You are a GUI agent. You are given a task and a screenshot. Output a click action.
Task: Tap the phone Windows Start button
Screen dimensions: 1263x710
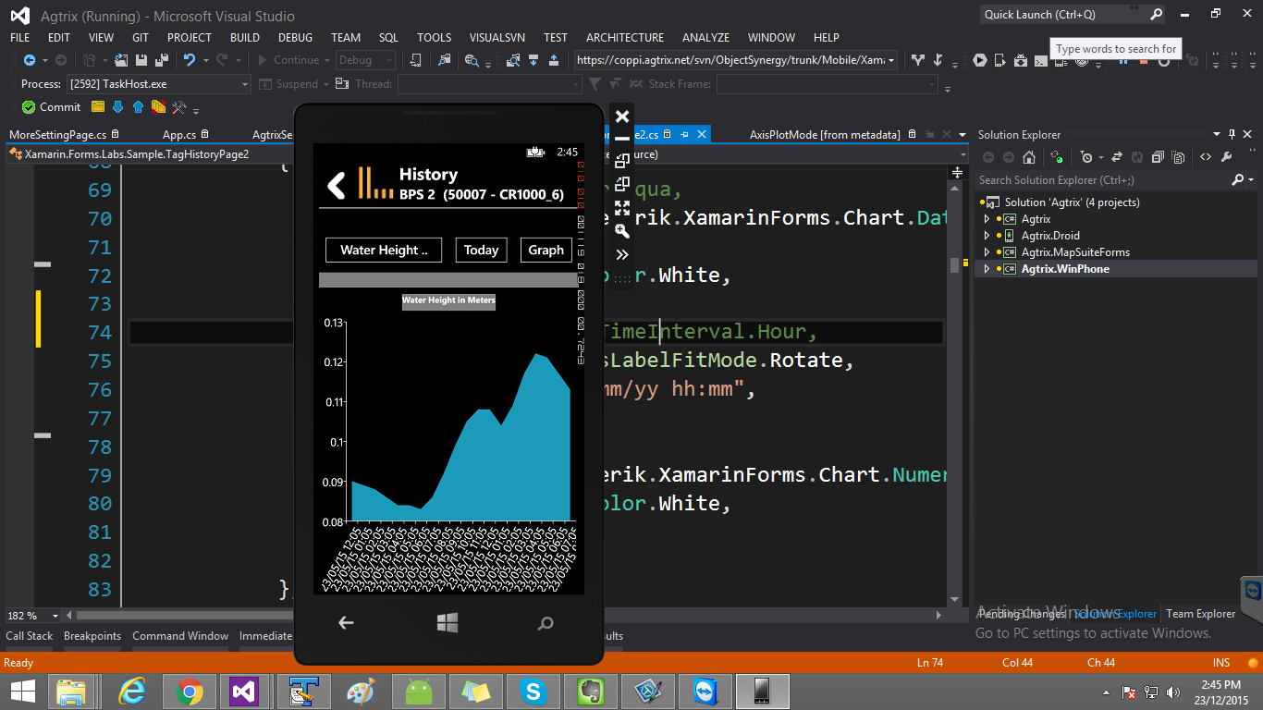[448, 622]
